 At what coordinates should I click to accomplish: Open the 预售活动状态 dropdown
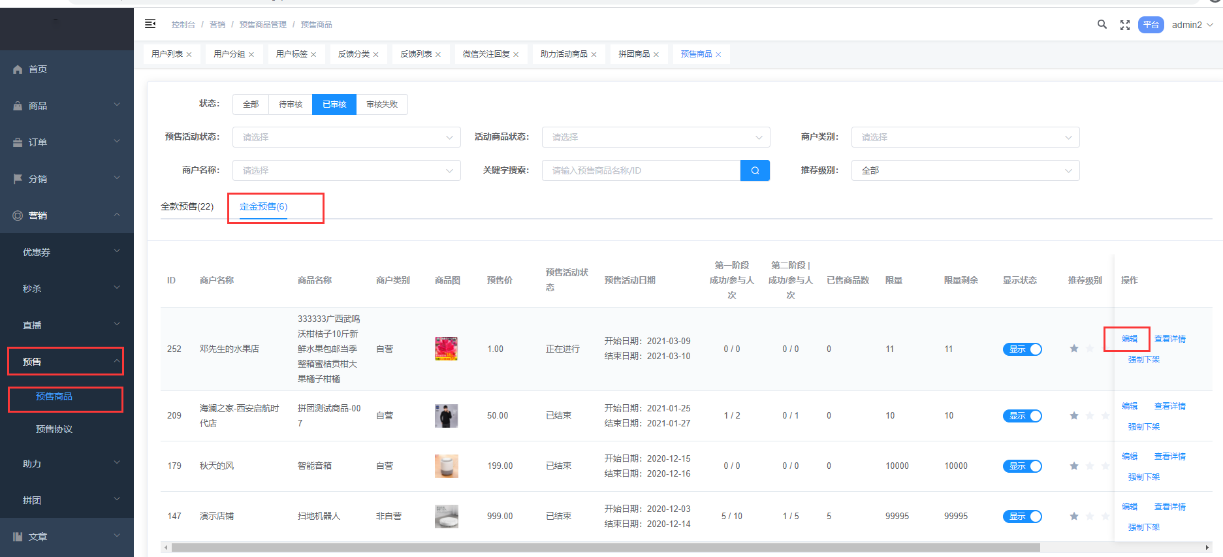(x=346, y=137)
